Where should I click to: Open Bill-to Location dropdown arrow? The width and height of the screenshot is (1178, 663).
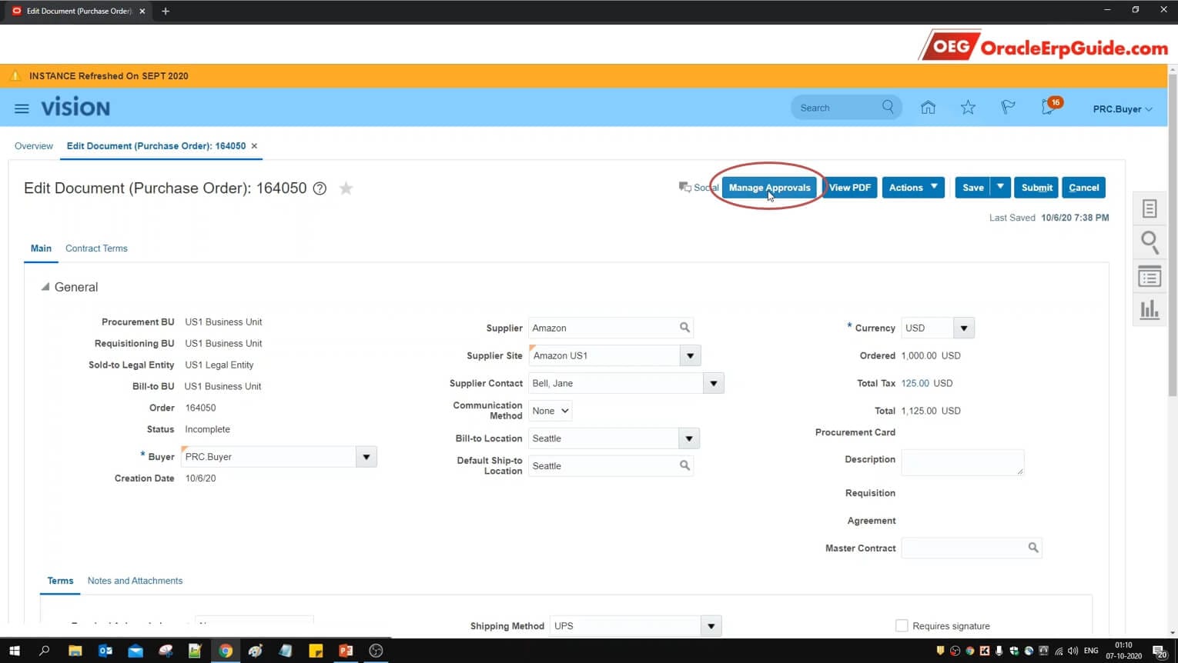[x=689, y=438]
